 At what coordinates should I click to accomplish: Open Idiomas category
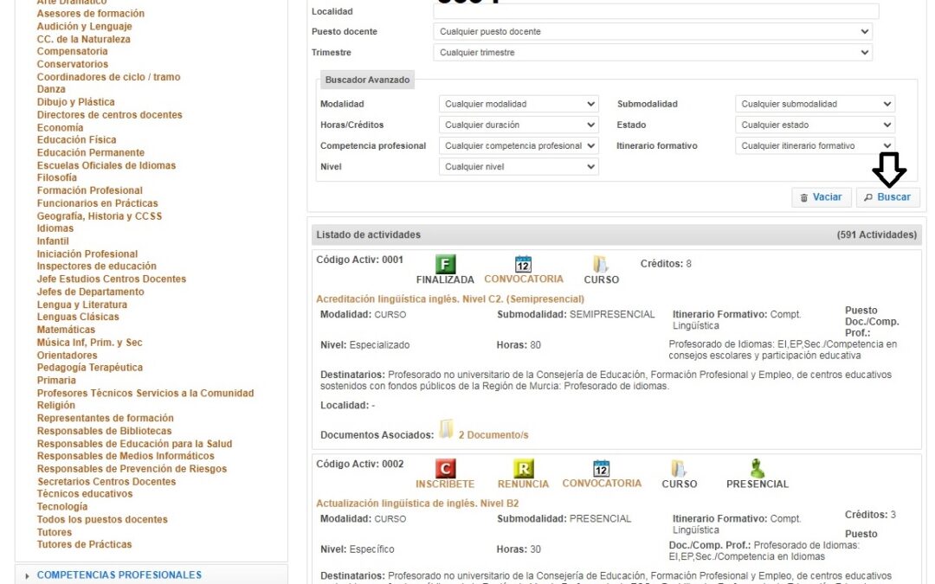55,228
